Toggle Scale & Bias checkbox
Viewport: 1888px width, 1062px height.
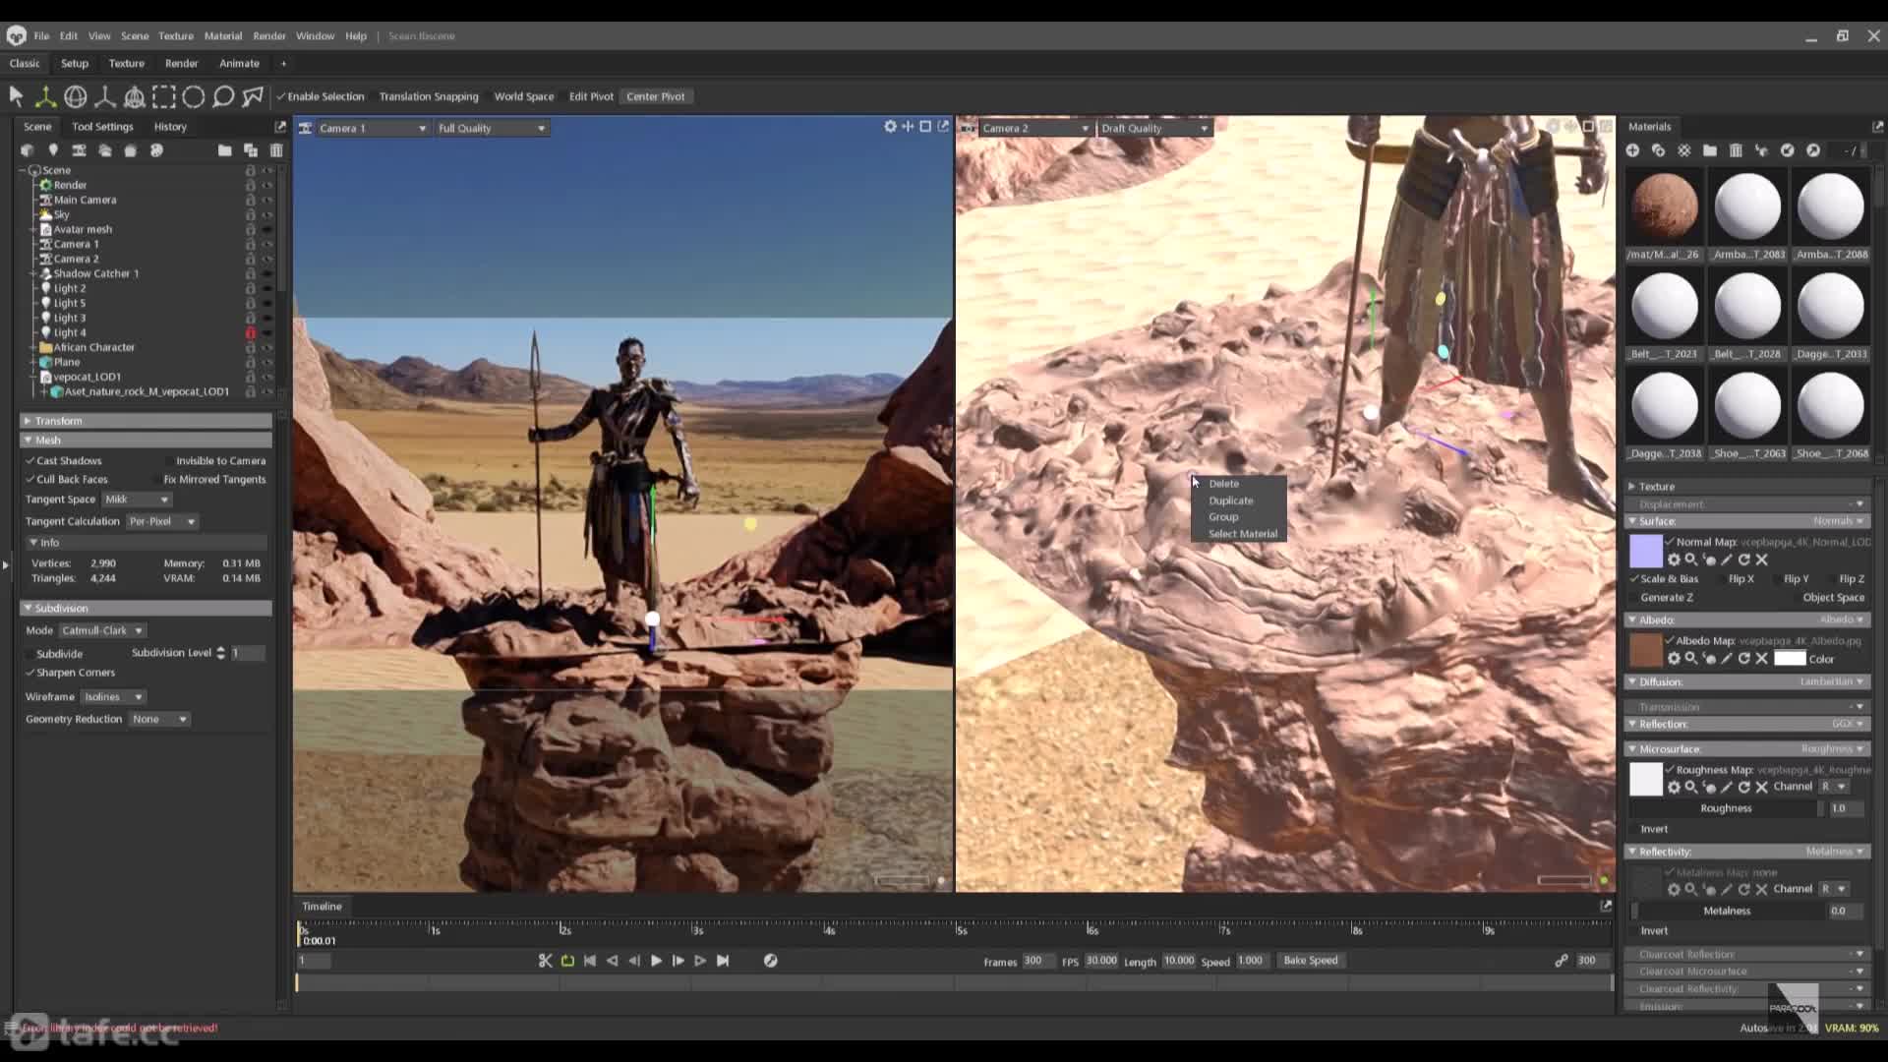point(1634,579)
